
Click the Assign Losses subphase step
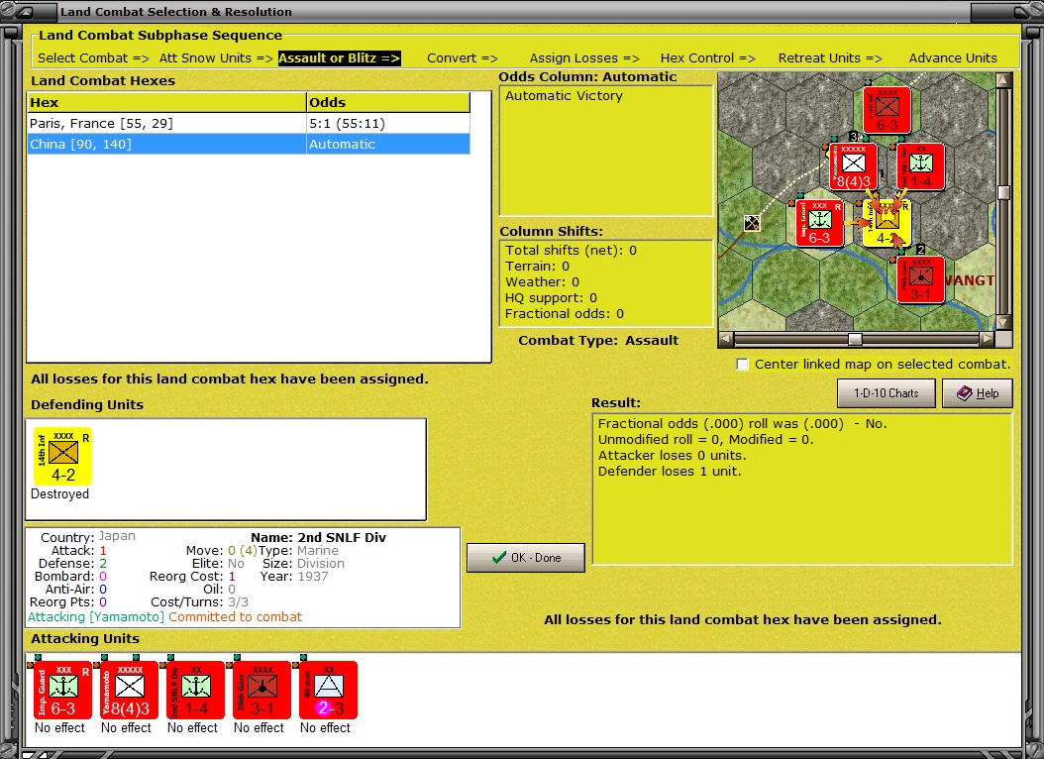[584, 57]
